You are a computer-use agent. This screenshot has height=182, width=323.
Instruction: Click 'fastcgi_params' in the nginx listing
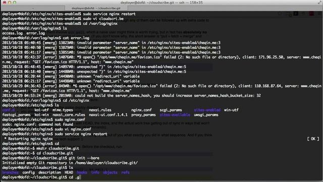16,115
